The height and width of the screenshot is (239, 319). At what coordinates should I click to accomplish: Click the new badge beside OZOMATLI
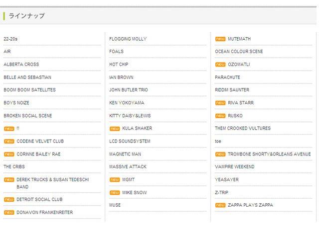click(x=220, y=65)
